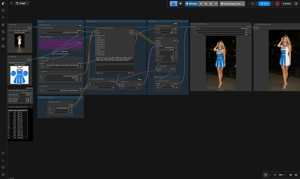Click the star icon next to Manager
Viewport: 300px width, 179px height.
tap(201, 4)
